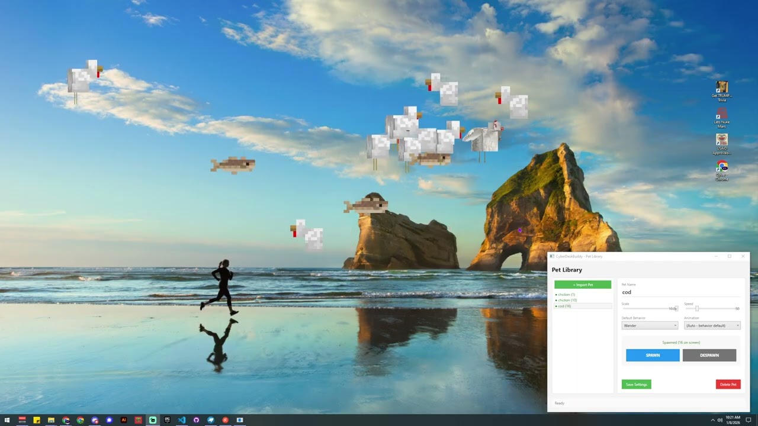Viewport: 758px width, 426px height.
Task: Open the Default Behavior dropdown showing Wander
Action: point(650,325)
